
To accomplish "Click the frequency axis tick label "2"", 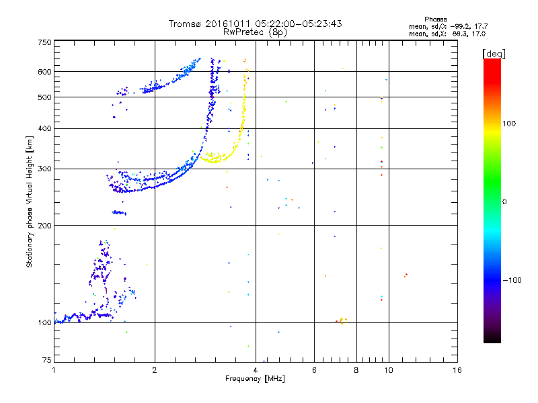I will pos(155,370).
